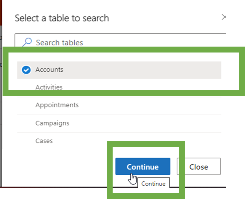Select the Activities table
245x199 pixels.
tap(49, 87)
